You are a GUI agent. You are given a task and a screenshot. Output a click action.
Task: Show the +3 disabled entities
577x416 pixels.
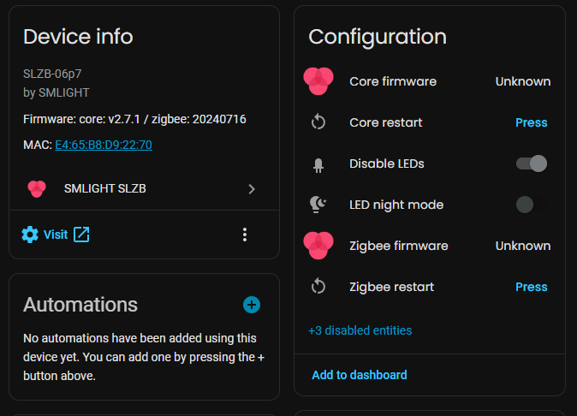click(360, 330)
